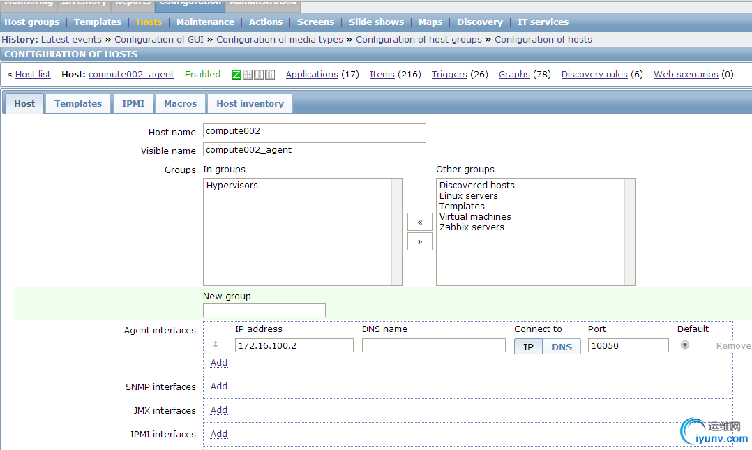Image resolution: width=752 pixels, height=450 pixels.
Task: Select Virtual machines in Other groups
Action: coord(475,217)
